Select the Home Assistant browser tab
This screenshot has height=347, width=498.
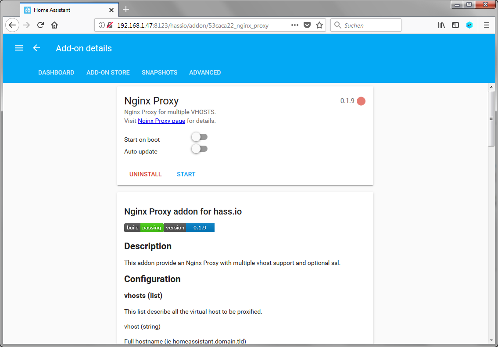coord(69,10)
